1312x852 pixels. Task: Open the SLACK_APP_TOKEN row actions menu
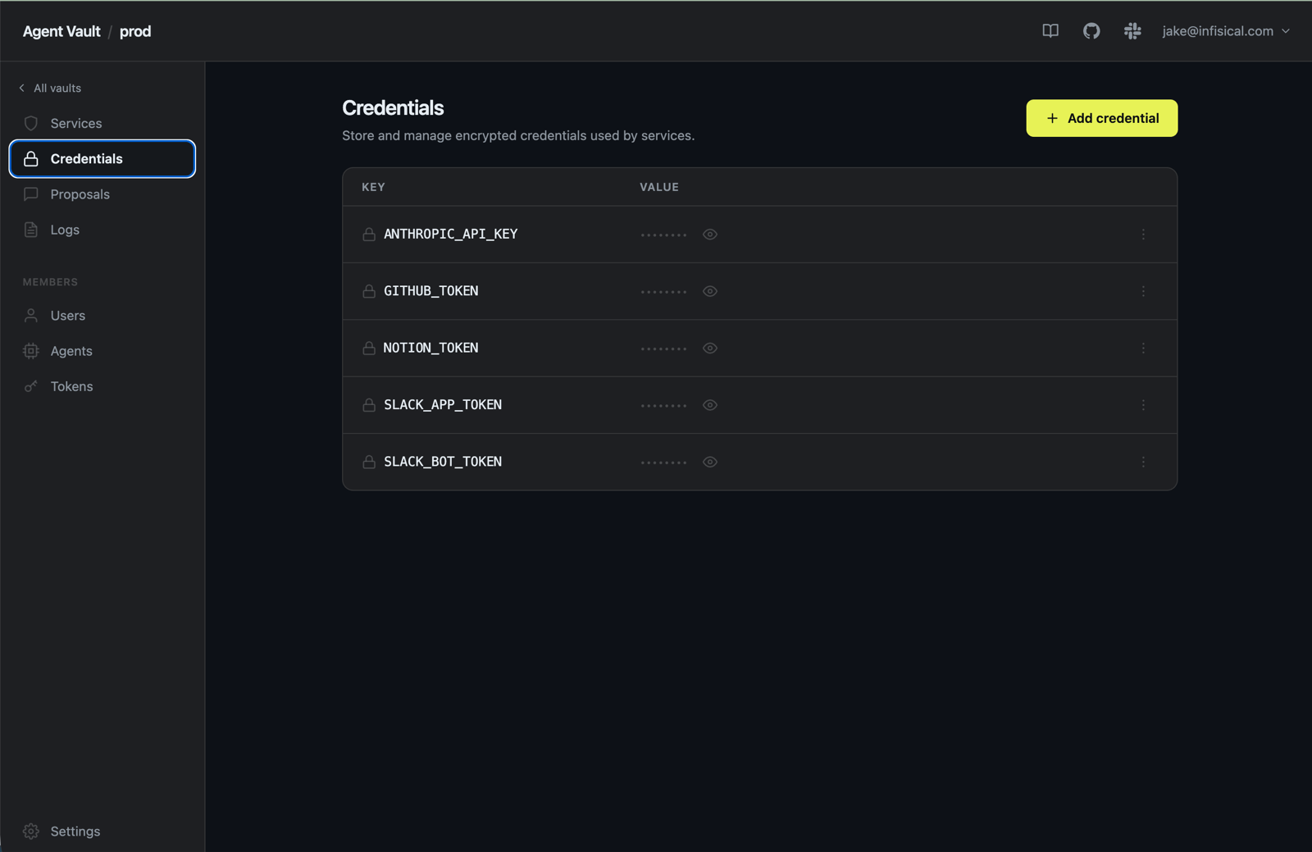pos(1143,405)
